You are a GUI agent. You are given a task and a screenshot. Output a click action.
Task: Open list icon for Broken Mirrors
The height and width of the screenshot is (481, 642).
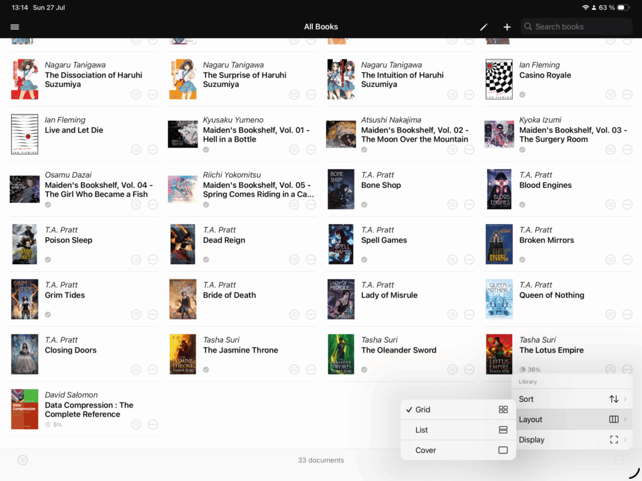(x=611, y=259)
